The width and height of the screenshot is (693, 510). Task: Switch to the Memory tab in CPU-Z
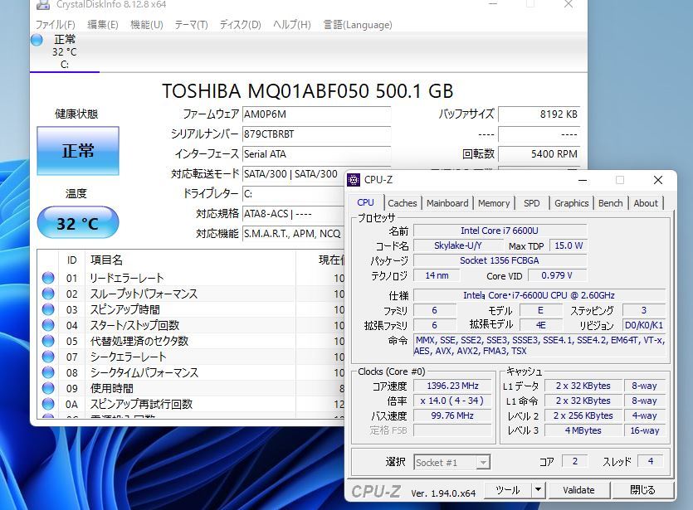click(494, 202)
